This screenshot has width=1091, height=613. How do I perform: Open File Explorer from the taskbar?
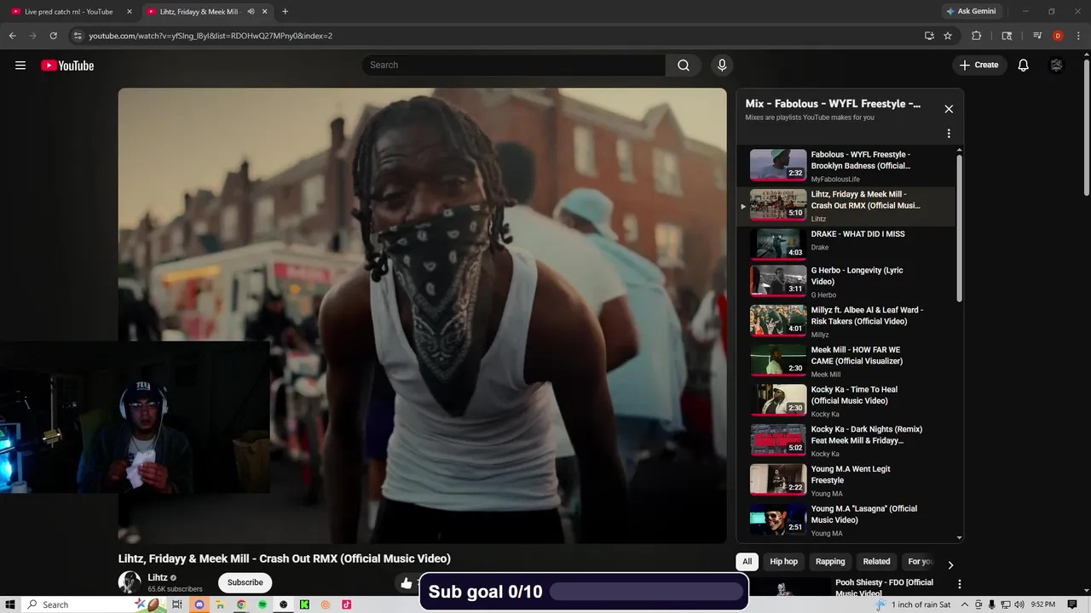coord(221,604)
